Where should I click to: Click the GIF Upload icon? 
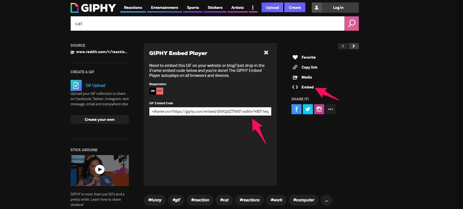(x=76, y=85)
